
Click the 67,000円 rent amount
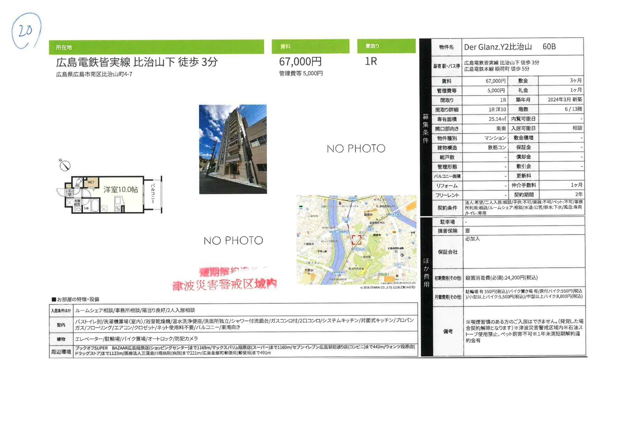pos(300,62)
